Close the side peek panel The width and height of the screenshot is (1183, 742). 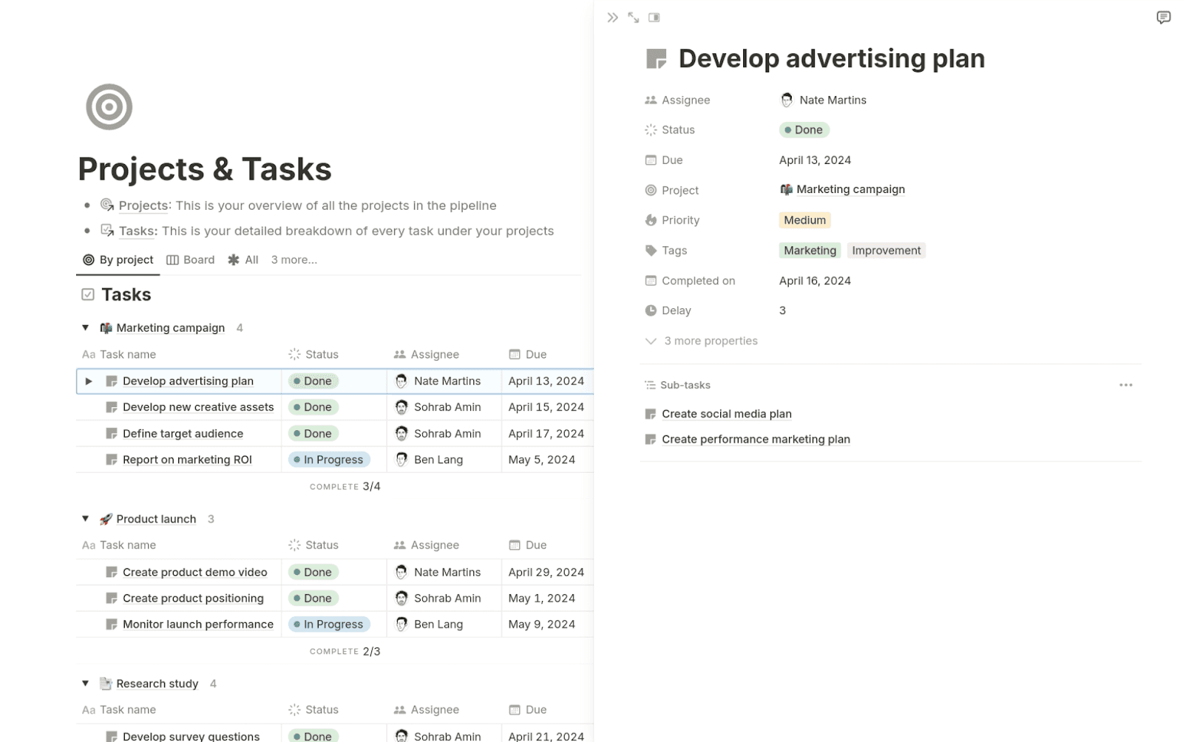coord(612,17)
